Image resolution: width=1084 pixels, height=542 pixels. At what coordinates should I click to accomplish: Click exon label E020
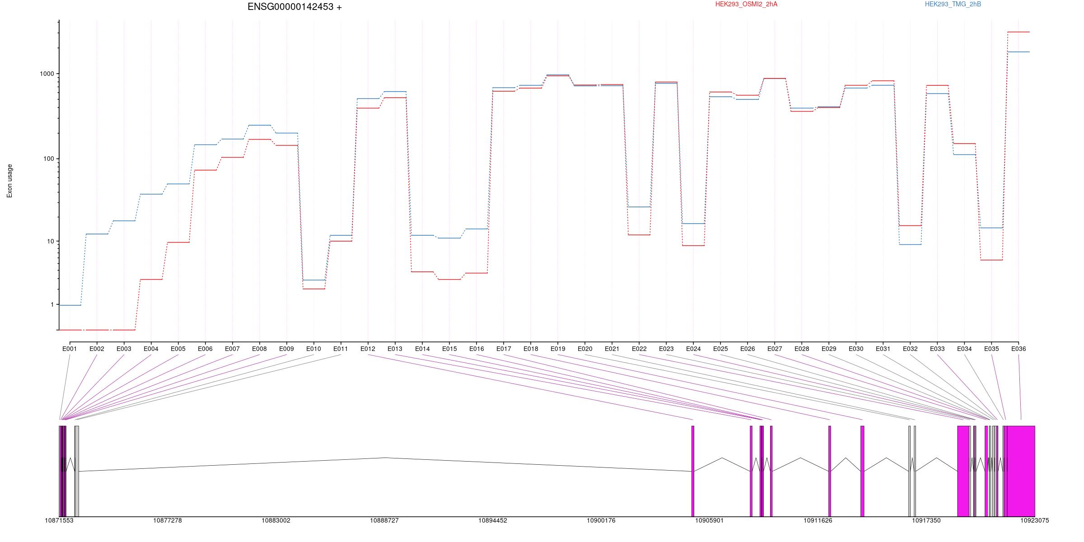[585, 349]
